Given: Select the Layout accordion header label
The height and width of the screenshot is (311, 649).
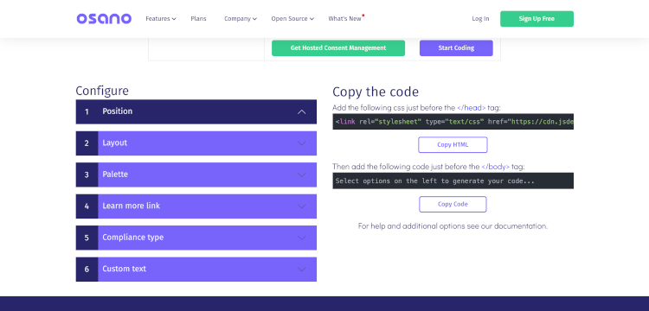Looking at the screenshot, I should [114, 143].
